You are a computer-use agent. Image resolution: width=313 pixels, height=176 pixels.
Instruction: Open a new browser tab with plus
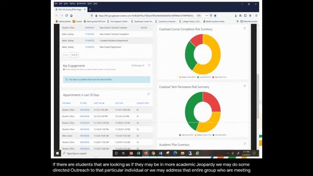[x=90, y=9]
